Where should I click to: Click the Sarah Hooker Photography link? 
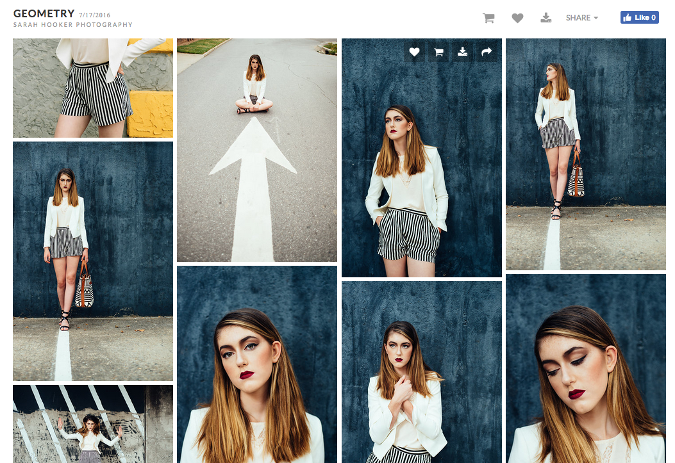tap(72, 25)
